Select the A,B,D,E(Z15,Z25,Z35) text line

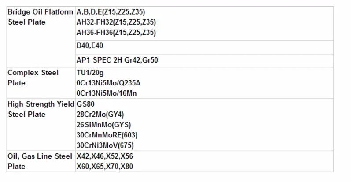coord(111,12)
